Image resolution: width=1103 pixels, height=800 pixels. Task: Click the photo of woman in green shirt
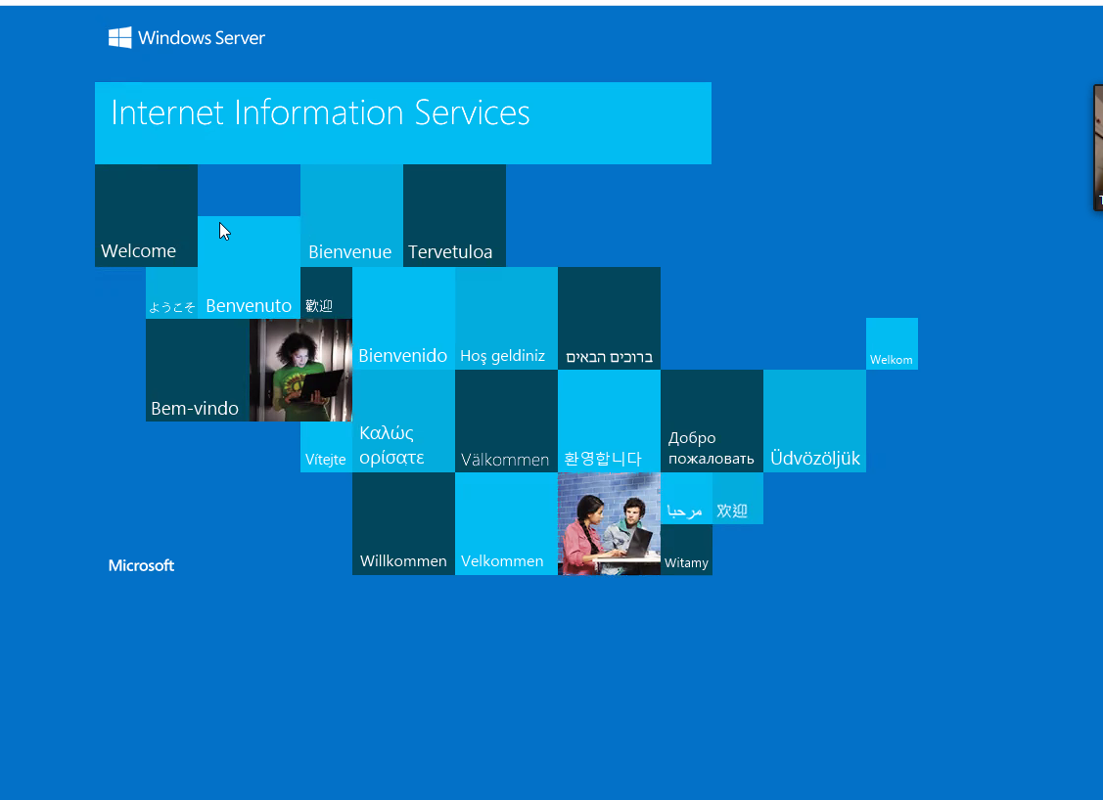coord(300,370)
